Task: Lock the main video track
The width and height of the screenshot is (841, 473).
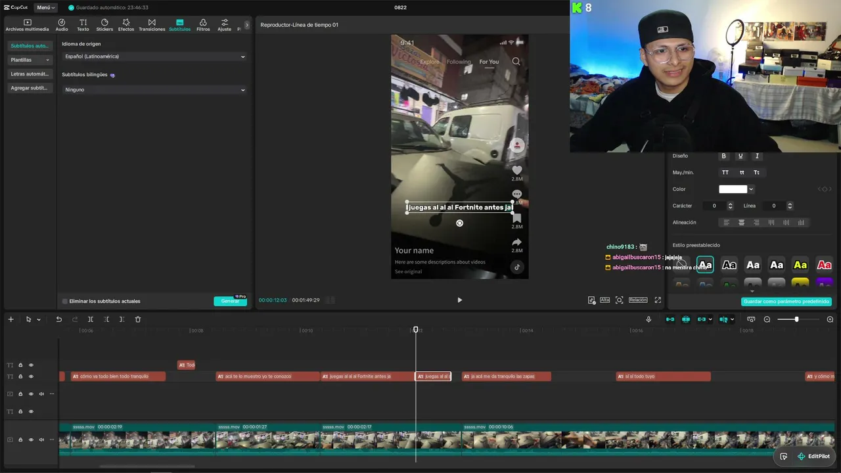Action: click(x=20, y=439)
